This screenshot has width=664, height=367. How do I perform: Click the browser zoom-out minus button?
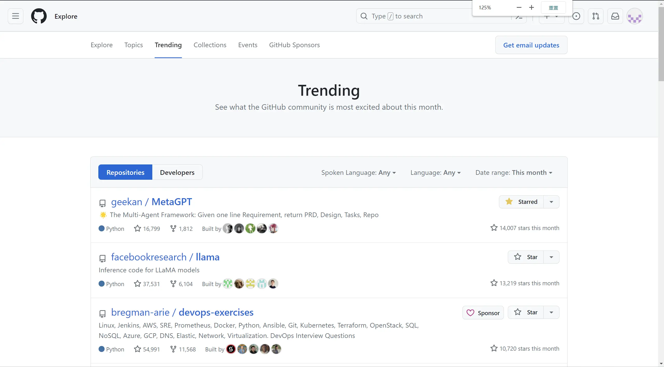[x=519, y=8]
